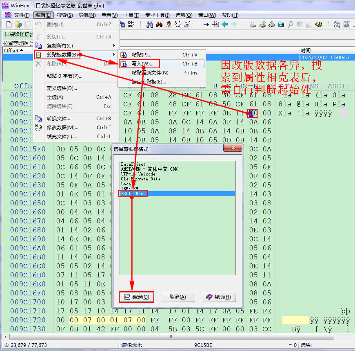
Task: Click the 偏移地址 status bar field
Action: pos(166,345)
